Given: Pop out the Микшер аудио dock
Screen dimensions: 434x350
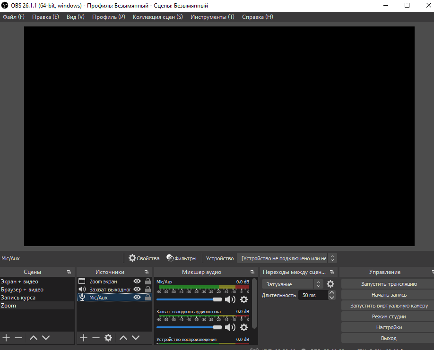Looking at the screenshot, I should (x=253, y=272).
